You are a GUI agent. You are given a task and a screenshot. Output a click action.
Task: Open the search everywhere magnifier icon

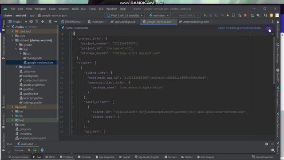tap(265, 16)
